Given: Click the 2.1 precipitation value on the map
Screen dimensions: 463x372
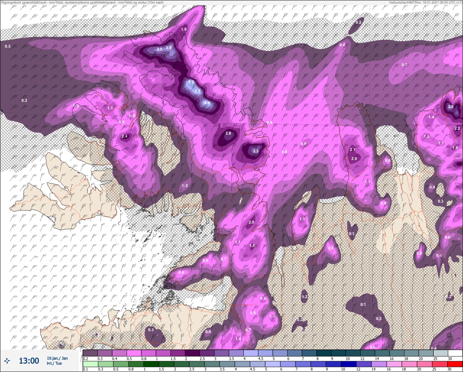Looking at the screenshot, I should tap(353, 150).
